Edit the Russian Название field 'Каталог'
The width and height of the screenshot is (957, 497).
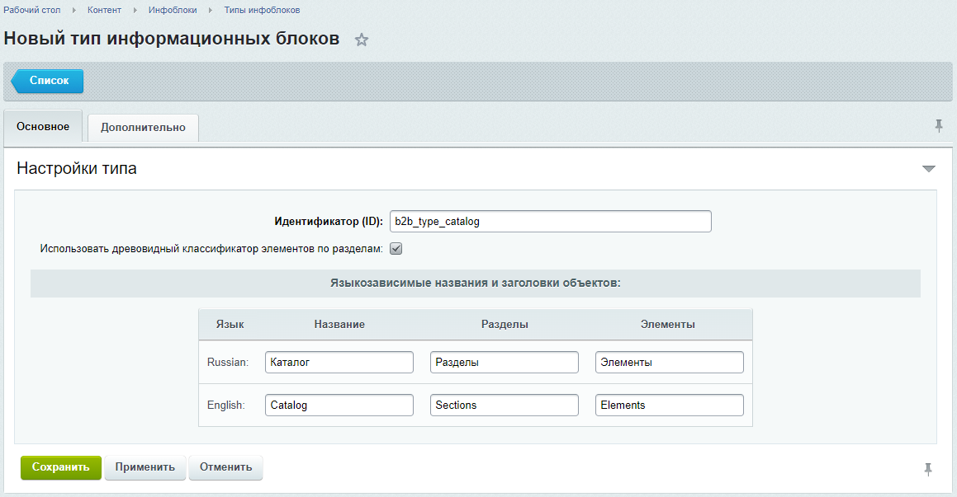(339, 363)
